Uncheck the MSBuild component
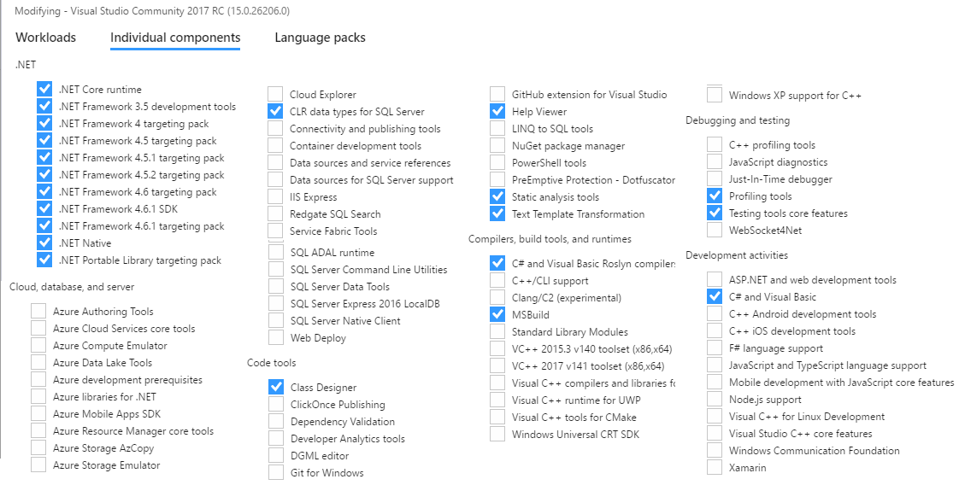965x485 pixels. click(497, 314)
